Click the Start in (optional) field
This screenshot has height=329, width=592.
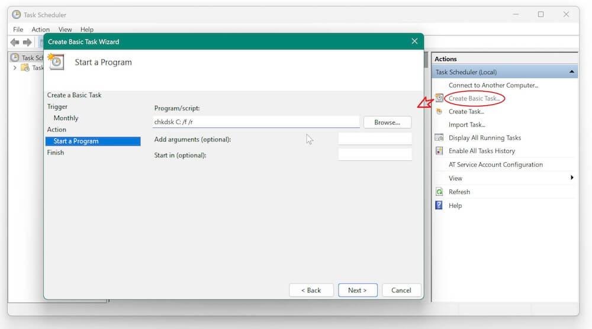click(x=375, y=154)
